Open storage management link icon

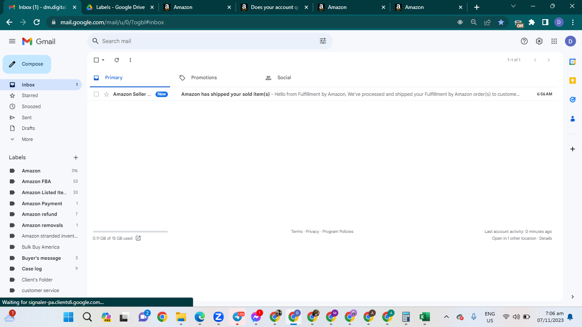138,238
